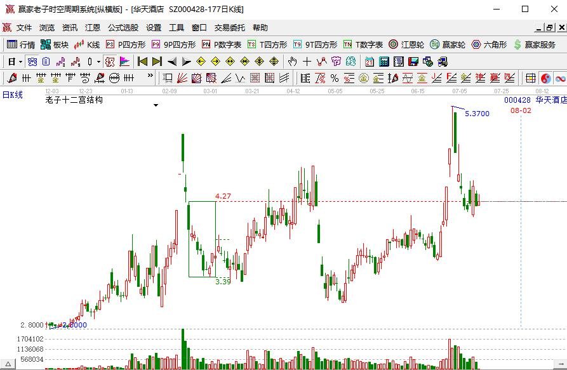The image size is (567, 370).
Task: Click the 4.27 price level label
Action: (x=223, y=196)
